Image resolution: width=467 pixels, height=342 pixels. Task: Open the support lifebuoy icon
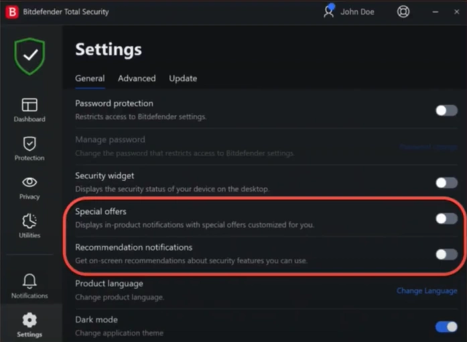click(x=403, y=12)
